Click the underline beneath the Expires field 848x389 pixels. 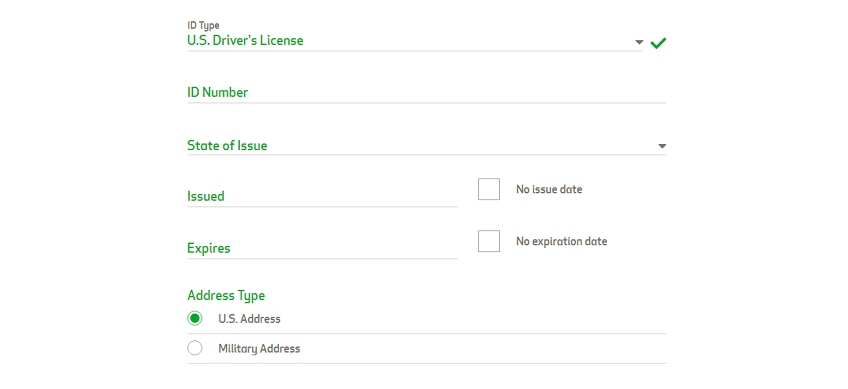tap(322, 259)
